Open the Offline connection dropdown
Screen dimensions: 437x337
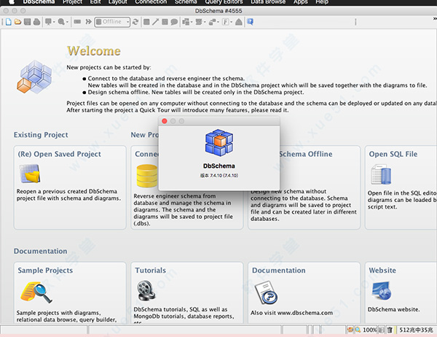(113, 22)
